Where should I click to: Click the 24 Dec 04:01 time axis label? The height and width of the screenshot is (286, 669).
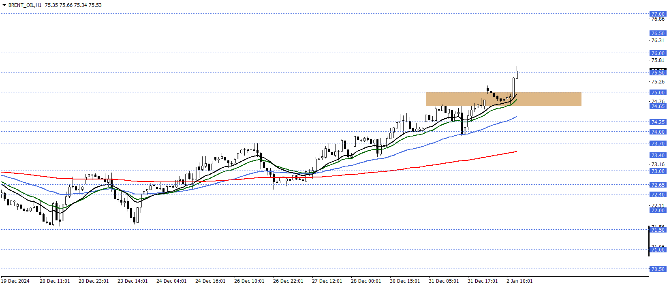[x=171, y=281]
